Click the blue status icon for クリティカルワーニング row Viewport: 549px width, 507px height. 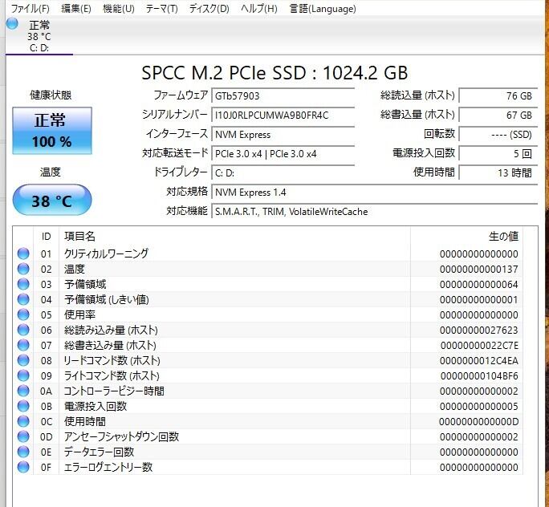tap(23, 253)
